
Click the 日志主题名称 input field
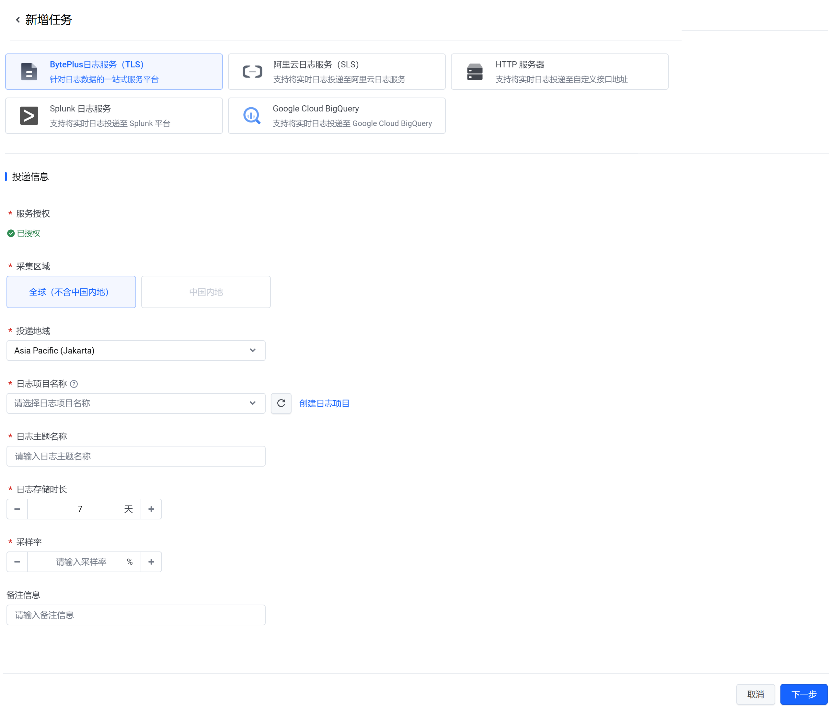pyautogui.click(x=136, y=456)
